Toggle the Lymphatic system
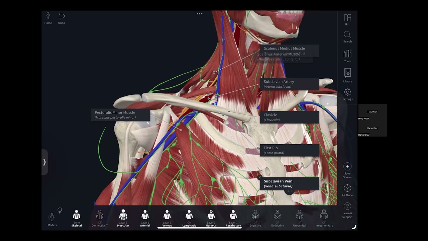Screen dimensions: 428x241 coord(189,219)
